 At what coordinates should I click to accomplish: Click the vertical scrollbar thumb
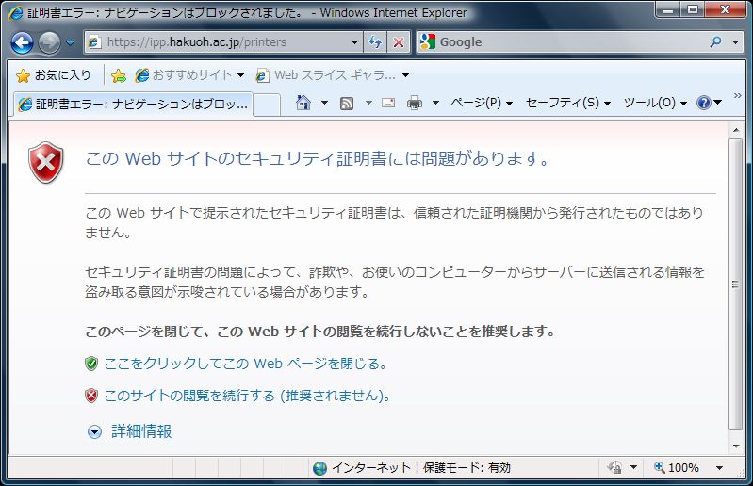735,284
